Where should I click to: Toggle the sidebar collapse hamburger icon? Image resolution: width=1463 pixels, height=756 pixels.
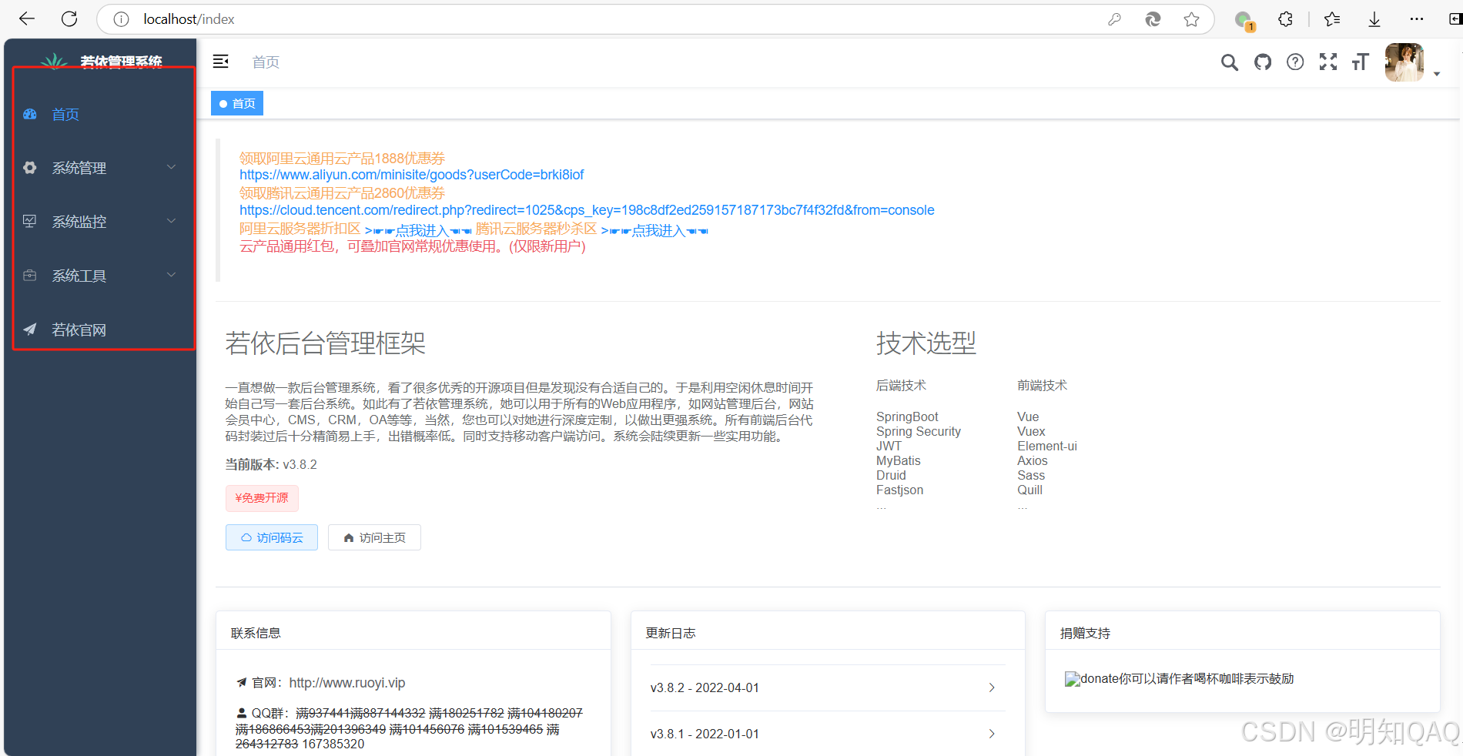point(221,62)
